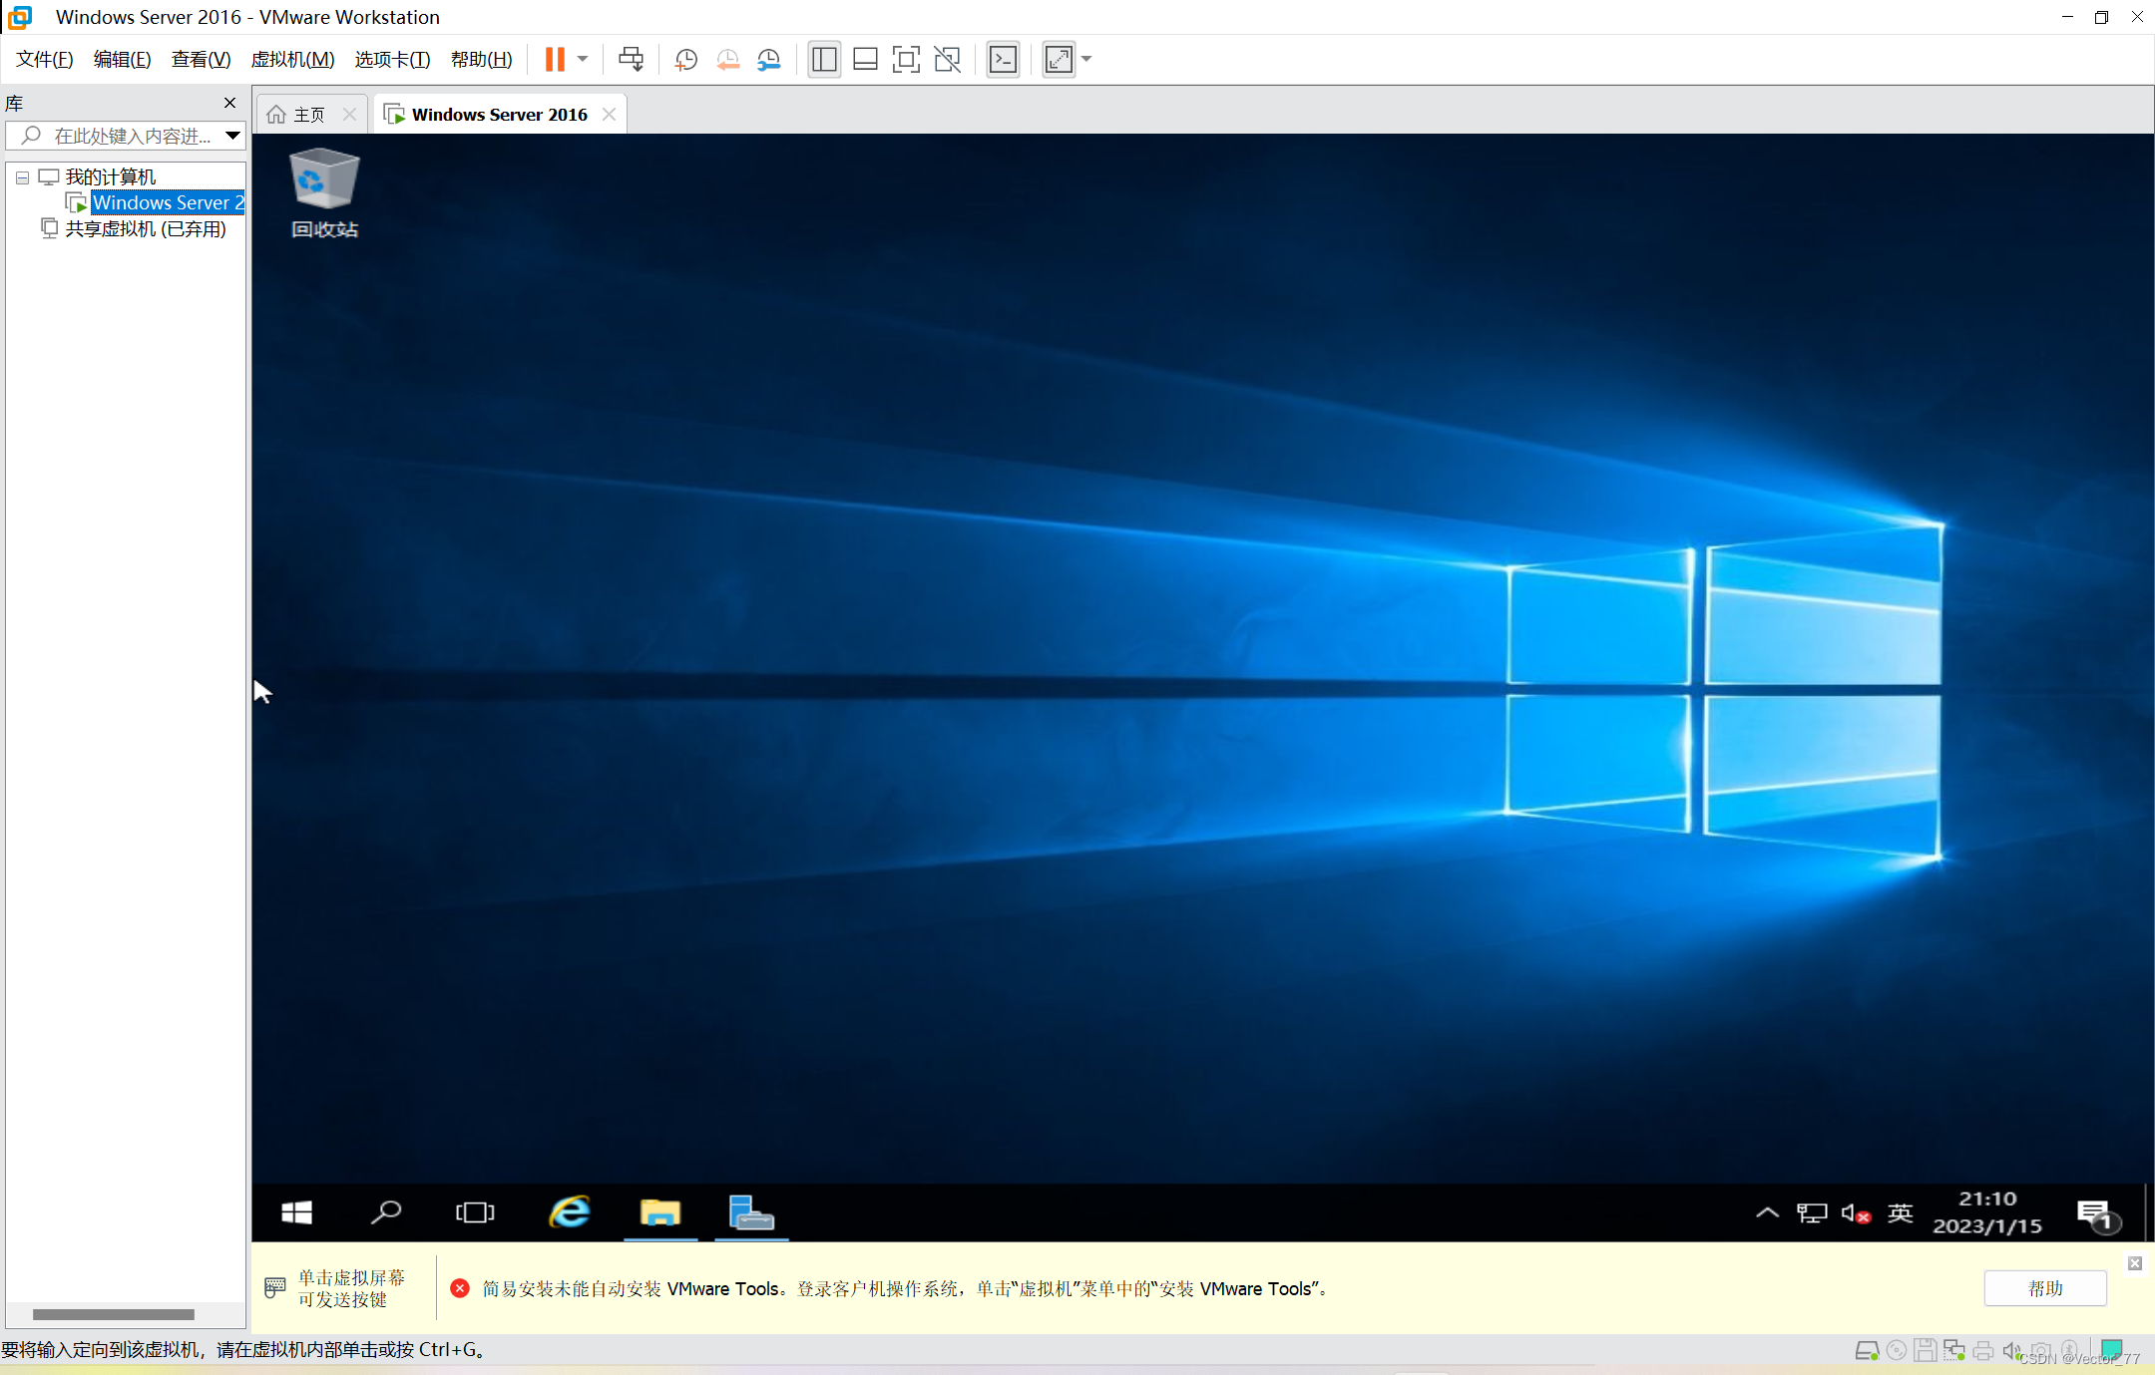Open the 编辑(E) menu
The width and height of the screenshot is (2155, 1375).
click(x=122, y=60)
